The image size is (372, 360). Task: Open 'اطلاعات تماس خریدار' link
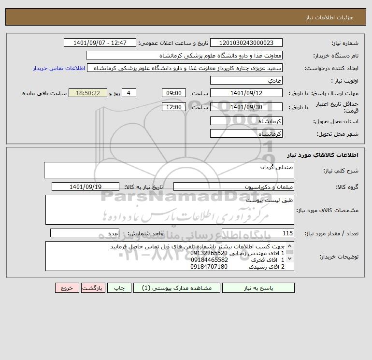59,68
